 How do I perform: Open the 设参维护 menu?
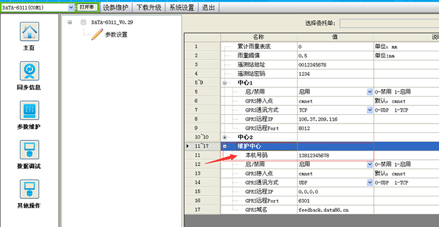115,8
